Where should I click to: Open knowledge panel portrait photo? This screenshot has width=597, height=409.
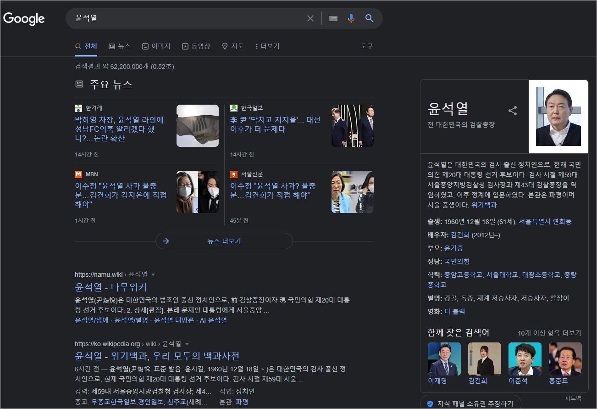(x=558, y=117)
